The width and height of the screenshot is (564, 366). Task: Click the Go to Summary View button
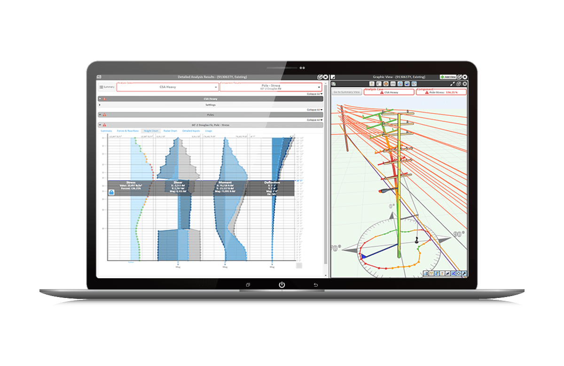point(346,92)
